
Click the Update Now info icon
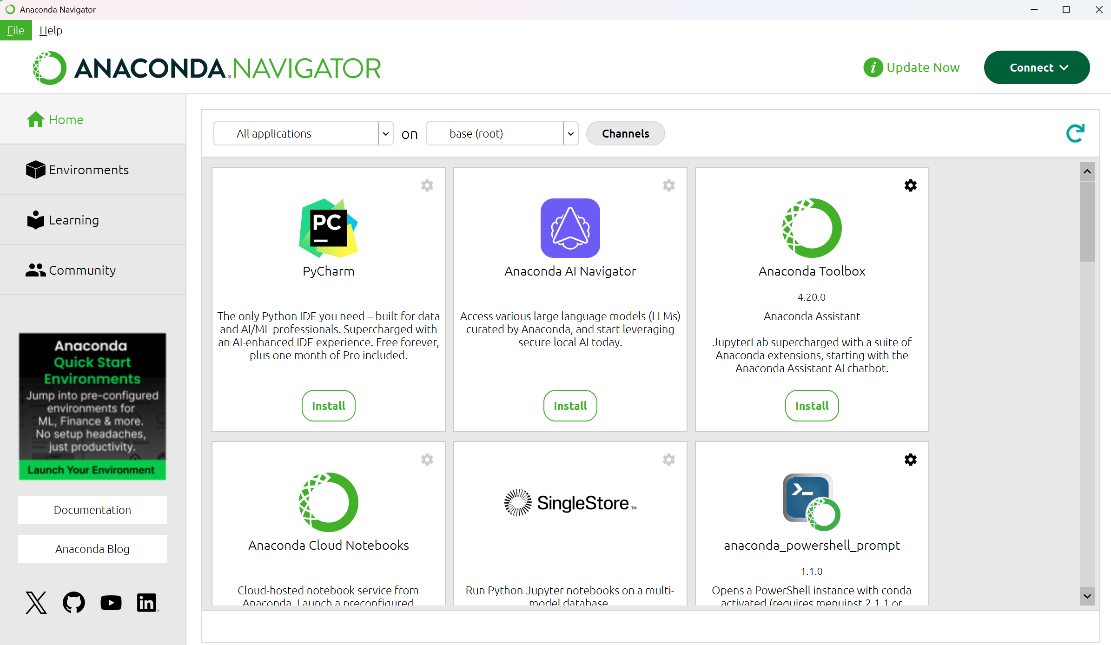click(873, 67)
